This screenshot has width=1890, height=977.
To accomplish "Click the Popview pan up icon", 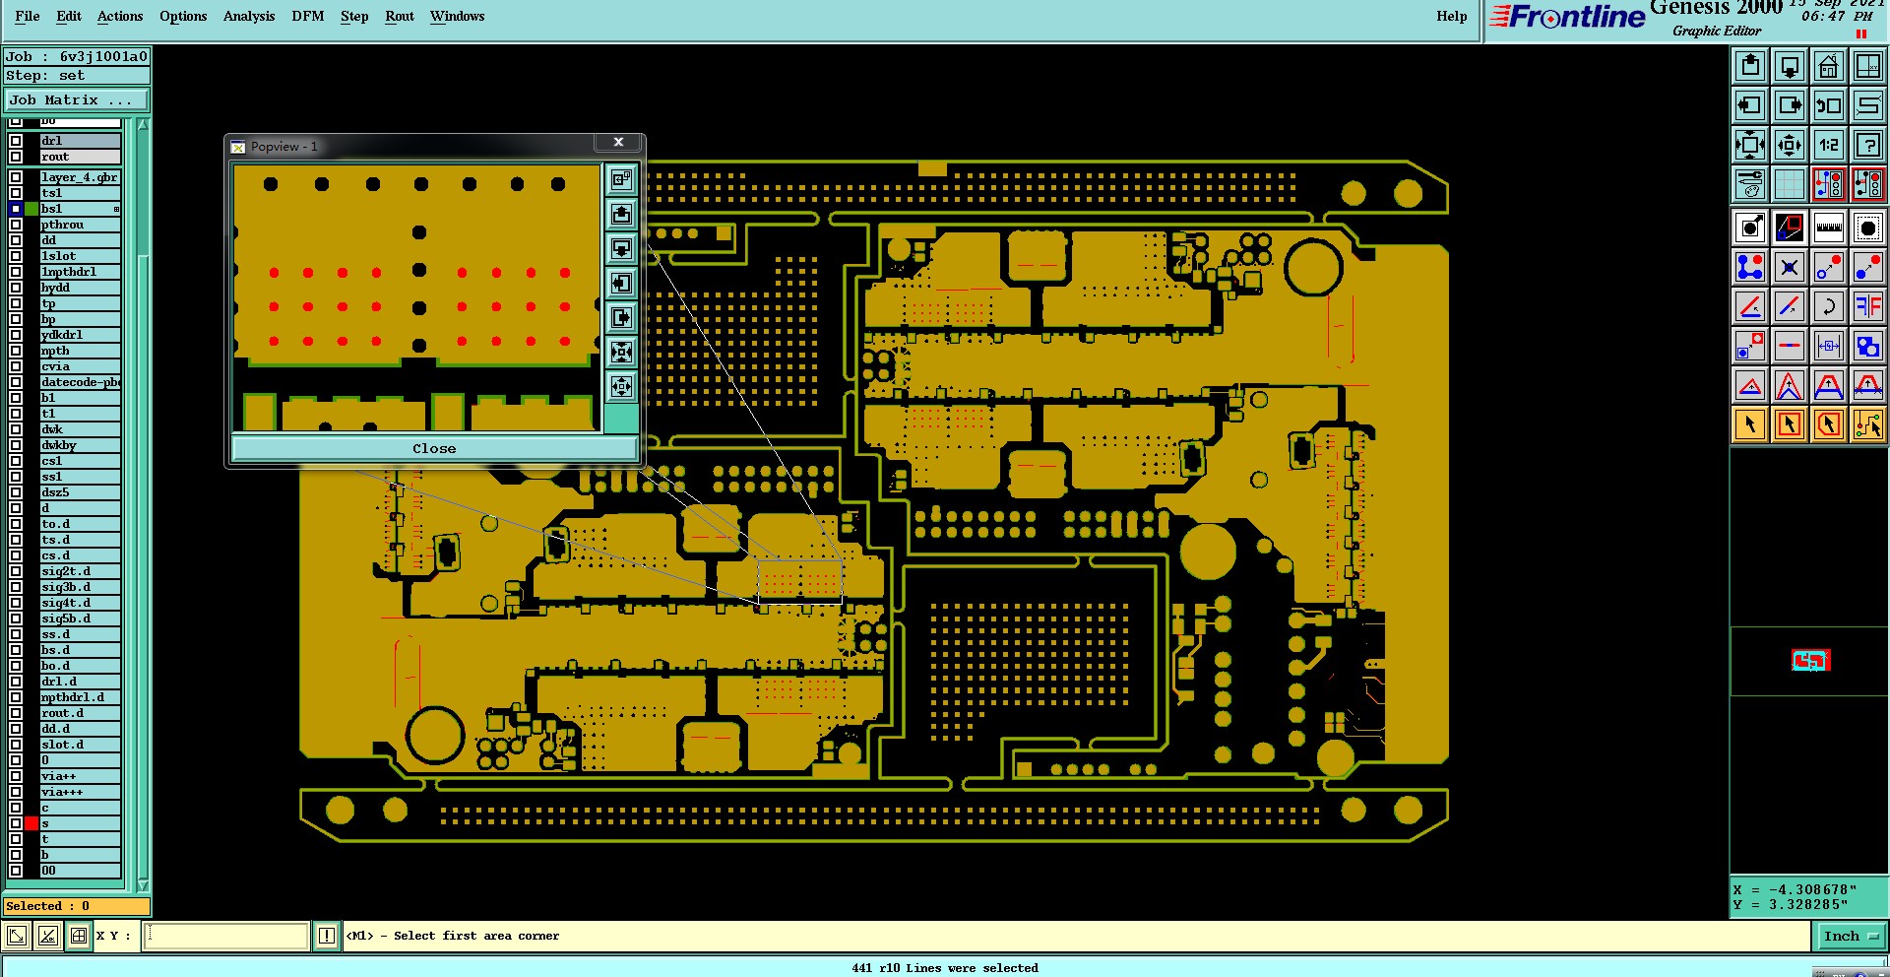I will pos(621,214).
